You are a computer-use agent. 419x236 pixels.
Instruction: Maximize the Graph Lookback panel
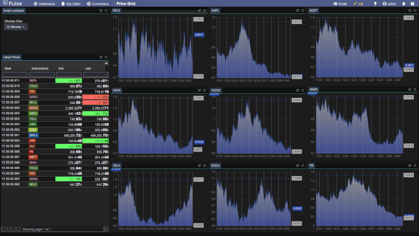pos(106,10)
